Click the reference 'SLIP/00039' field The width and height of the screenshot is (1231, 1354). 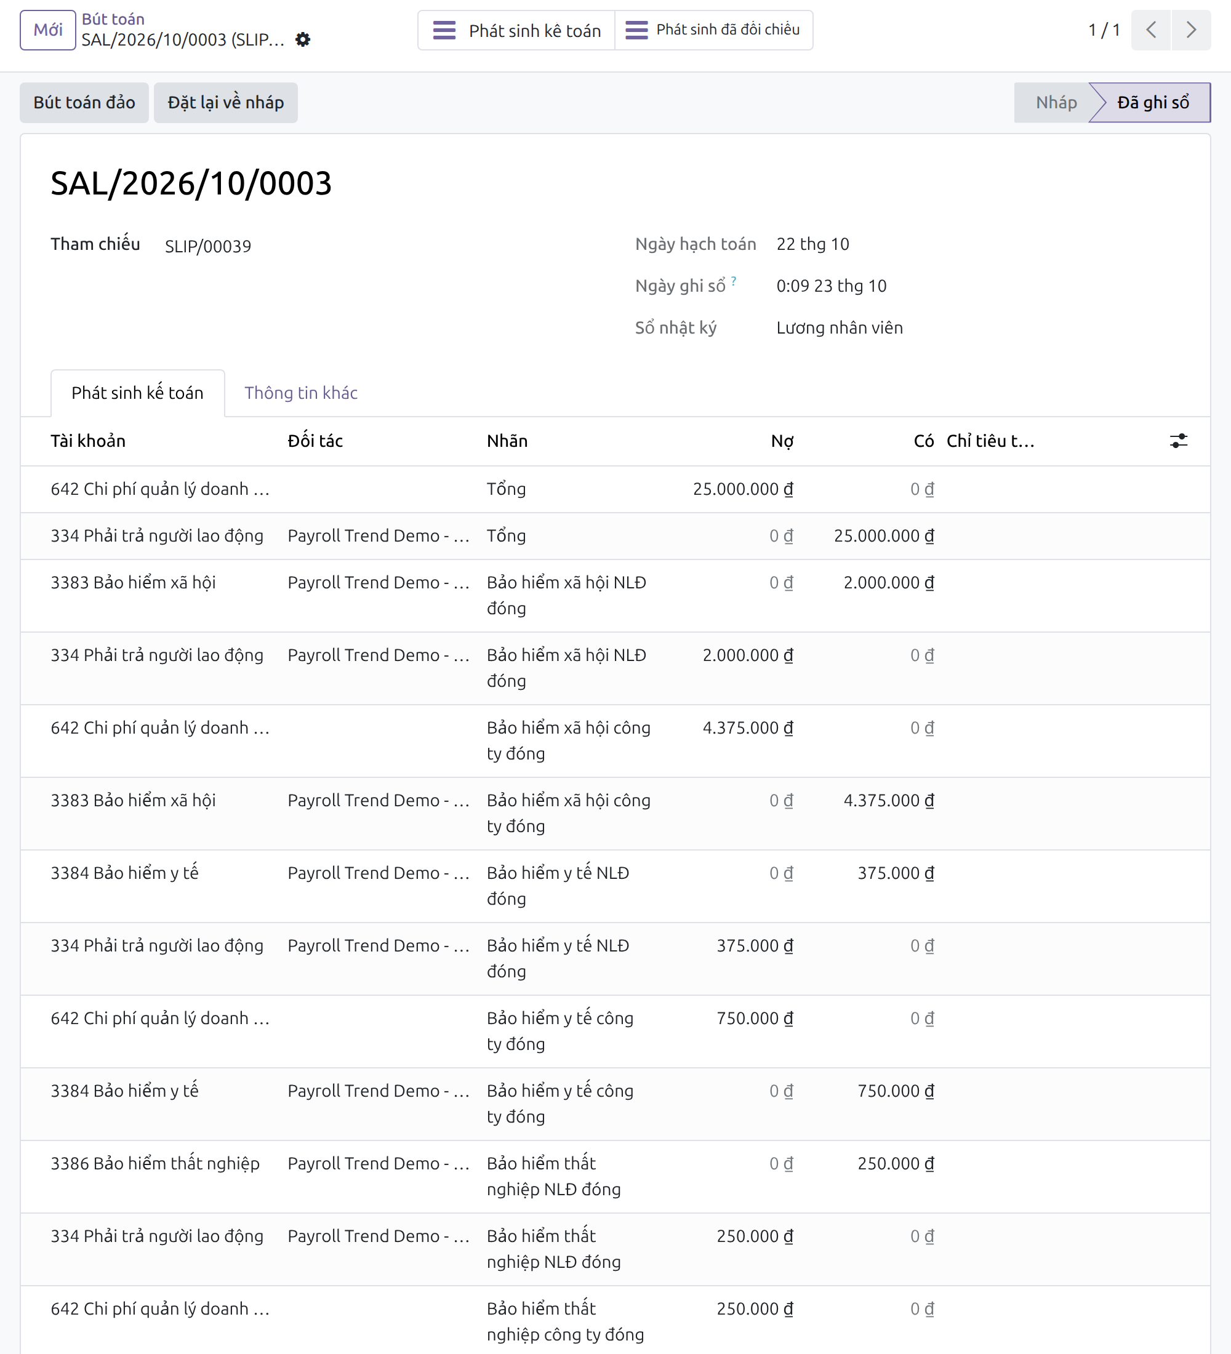point(208,246)
